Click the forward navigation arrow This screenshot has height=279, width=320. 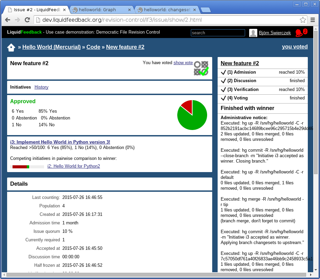pos(17,20)
